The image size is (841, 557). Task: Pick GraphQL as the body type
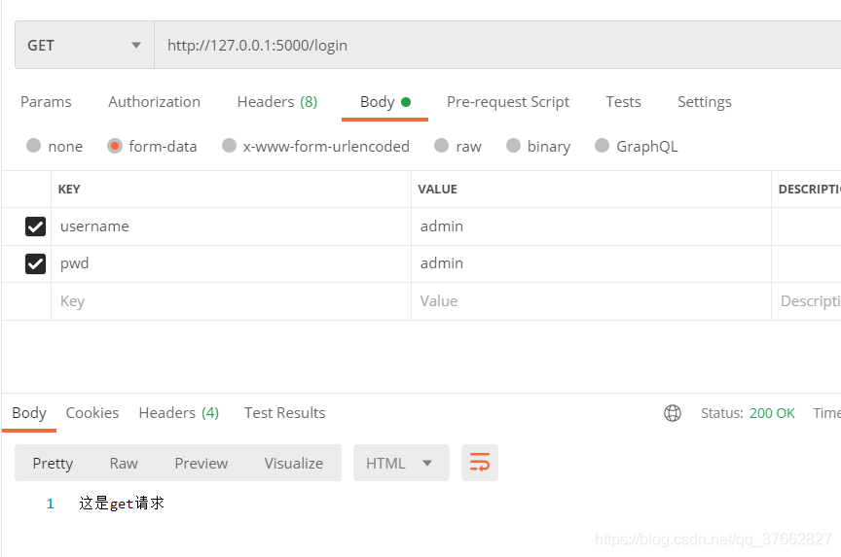point(602,146)
